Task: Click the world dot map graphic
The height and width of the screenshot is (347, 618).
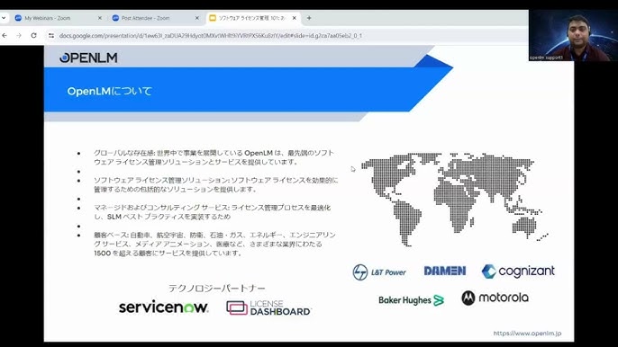Action: 454,199
